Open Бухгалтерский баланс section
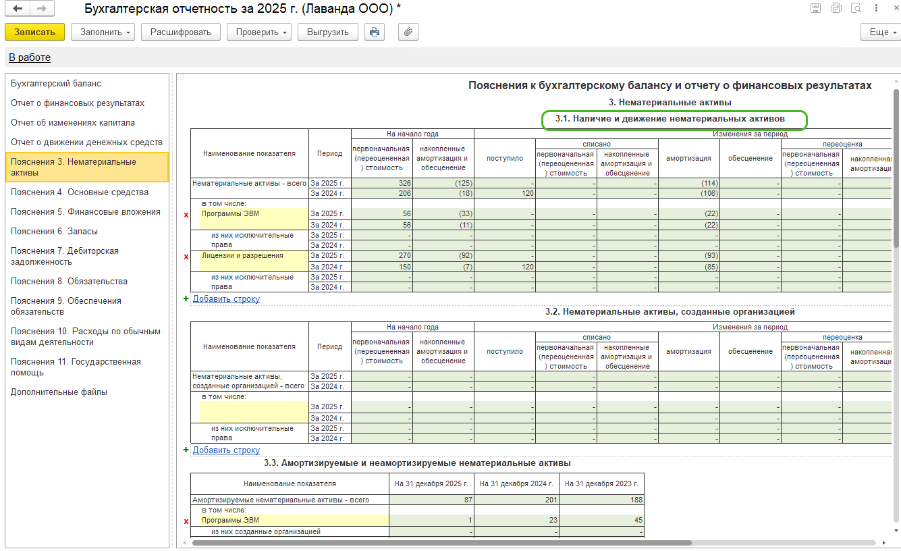Viewport: 901px width, 551px height. [x=56, y=84]
